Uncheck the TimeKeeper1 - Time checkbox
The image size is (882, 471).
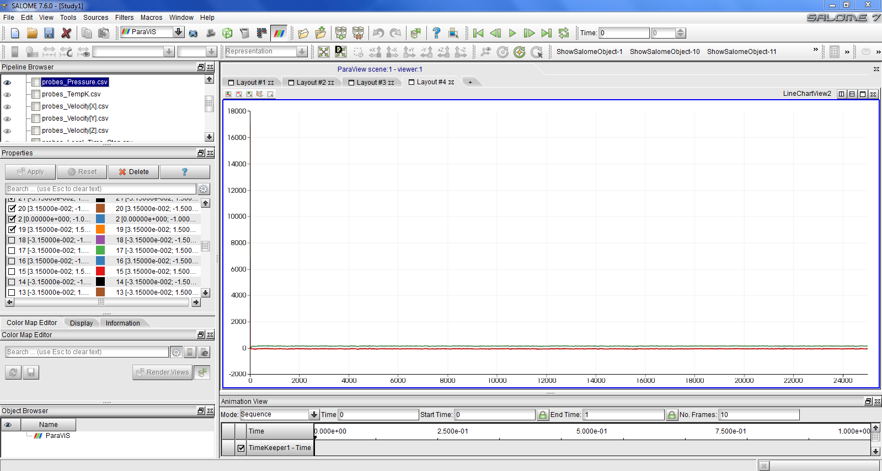coord(241,448)
